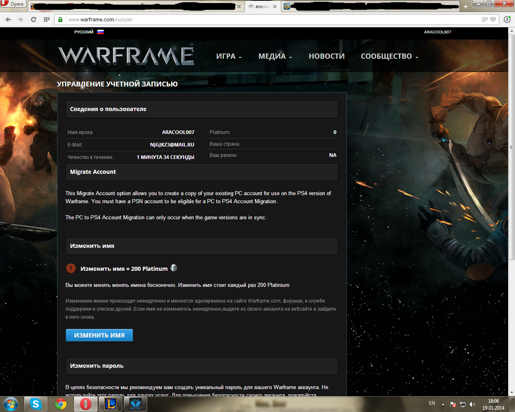Click the Warframe logo
Image resolution: width=515 pixels, height=412 pixels.
tap(126, 56)
